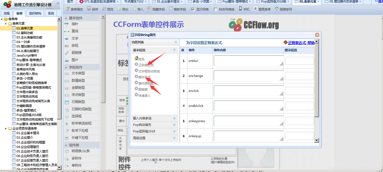Choose the 文字 label control
Viewport: 383px width, 172px height.
pyautogui.click(x=75, y=38)
